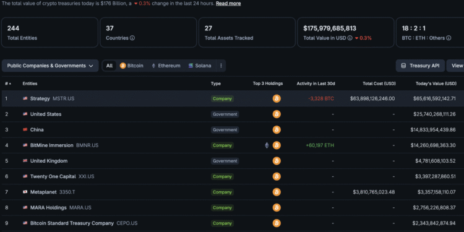Open Bitcoin Standard Treasury Company link
The height and width of the screenshot is (232, 464).
72,223
